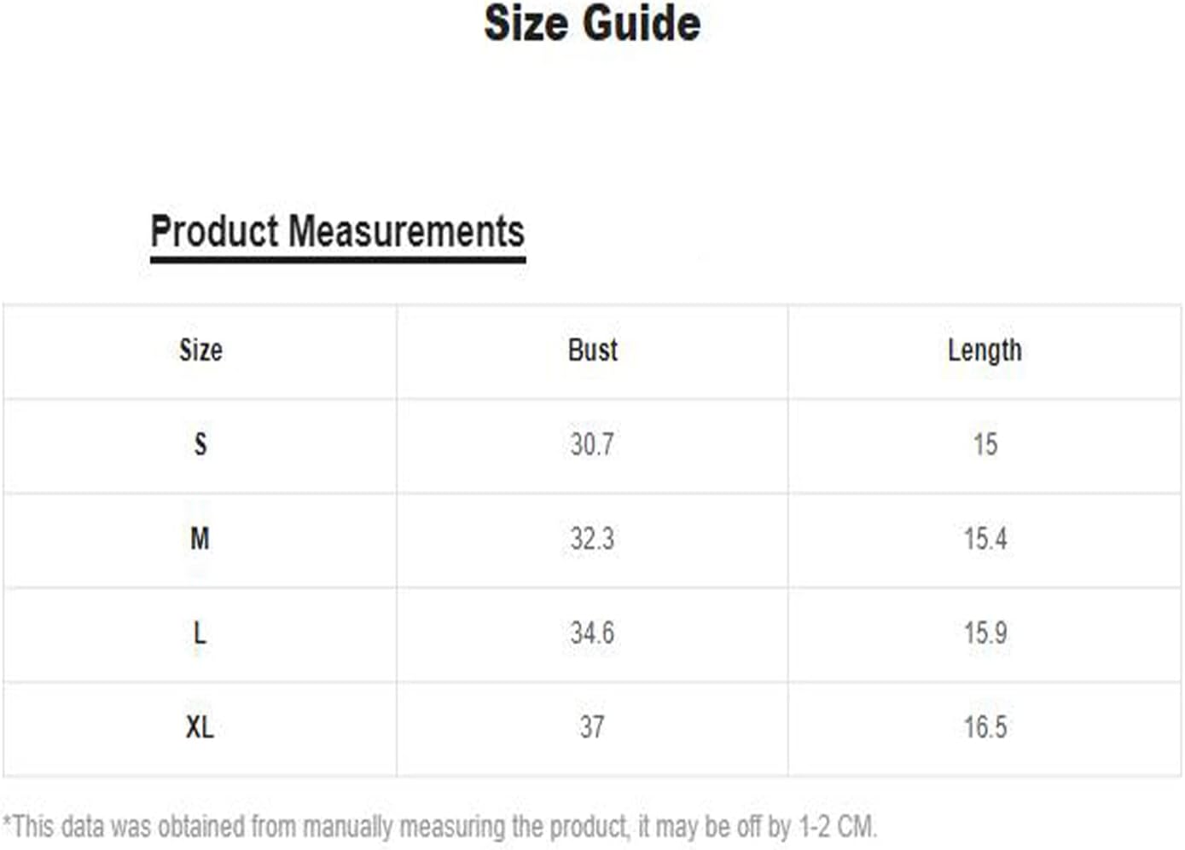This screenshot has width=1185, height=850.
Task: Select the 37 bust value
Action: (x=592, y=728)
